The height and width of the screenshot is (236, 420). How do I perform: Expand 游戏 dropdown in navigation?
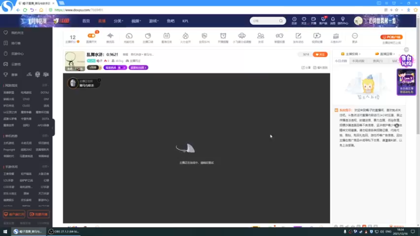coord(154,21)
